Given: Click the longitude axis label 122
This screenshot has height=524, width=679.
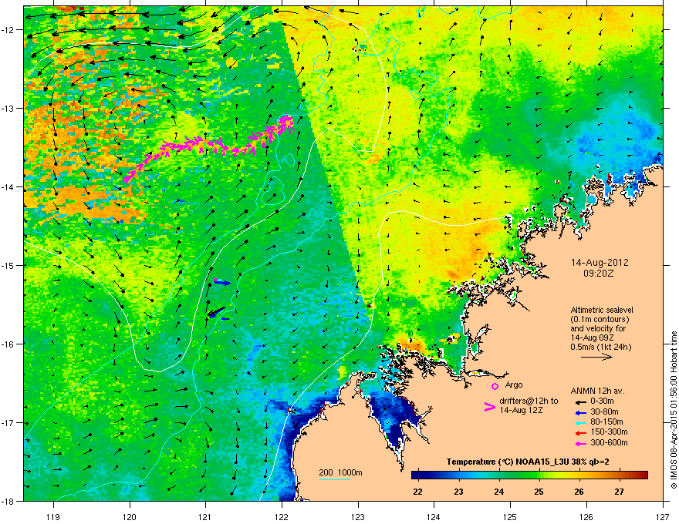Looking at the screenshot, I should tap(282, 516).
